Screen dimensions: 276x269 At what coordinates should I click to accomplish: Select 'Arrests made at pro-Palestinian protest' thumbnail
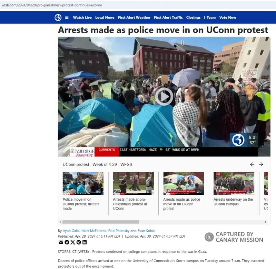click(x=133, y=183)
